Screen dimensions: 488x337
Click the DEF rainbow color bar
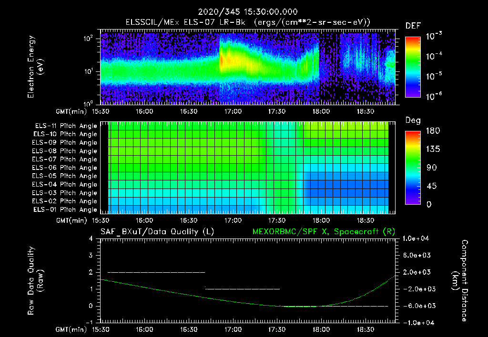pyautogui.click(x=413, y=67)
